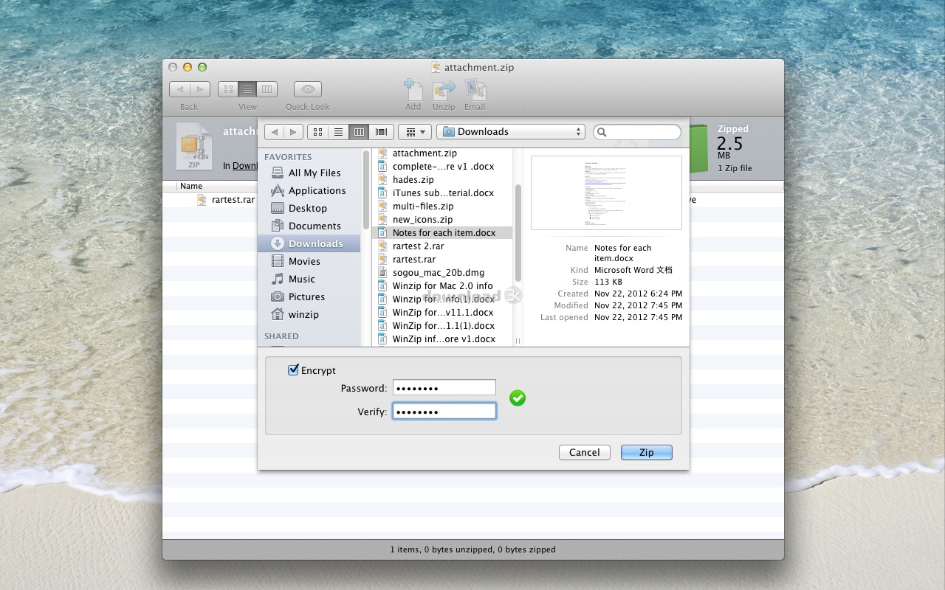Select rartest 2.rar in file list
The image size is (945, 590).
pyautogui.click(x=442, y=246)
